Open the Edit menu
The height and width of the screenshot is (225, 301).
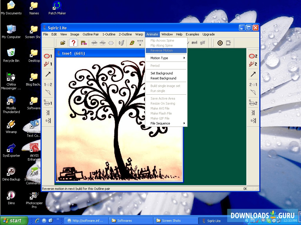[x=54, y=34]
